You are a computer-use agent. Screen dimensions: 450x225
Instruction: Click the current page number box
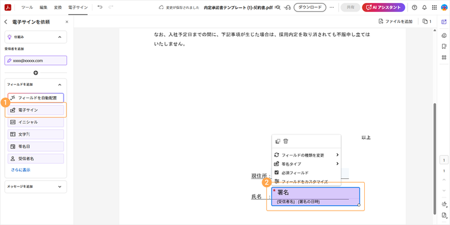click(444, 160)
